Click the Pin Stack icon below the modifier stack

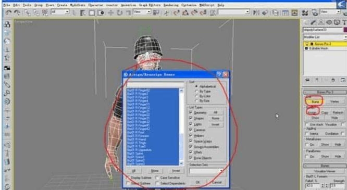pos(307,80)
